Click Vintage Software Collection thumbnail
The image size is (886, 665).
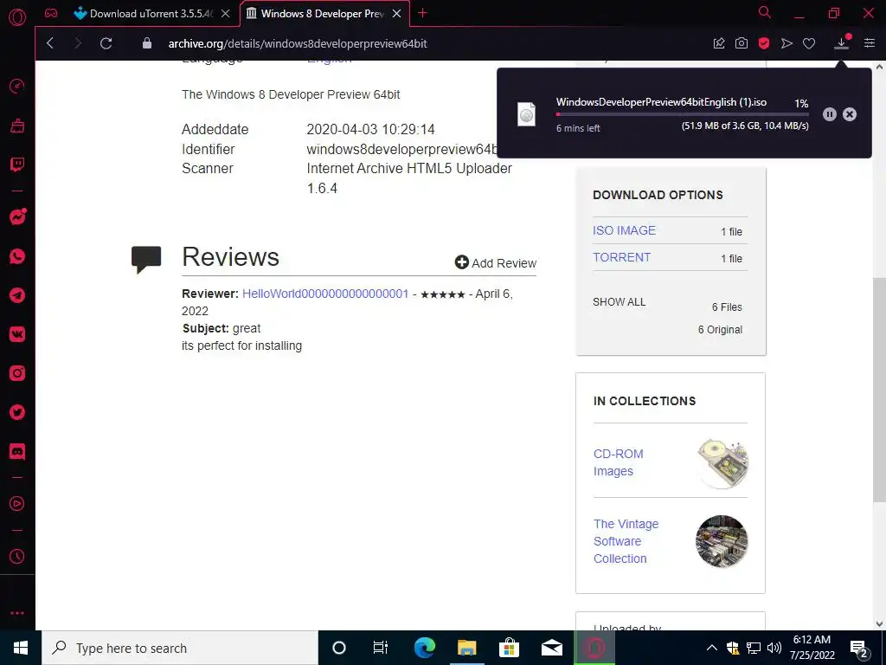click(722, 541)
